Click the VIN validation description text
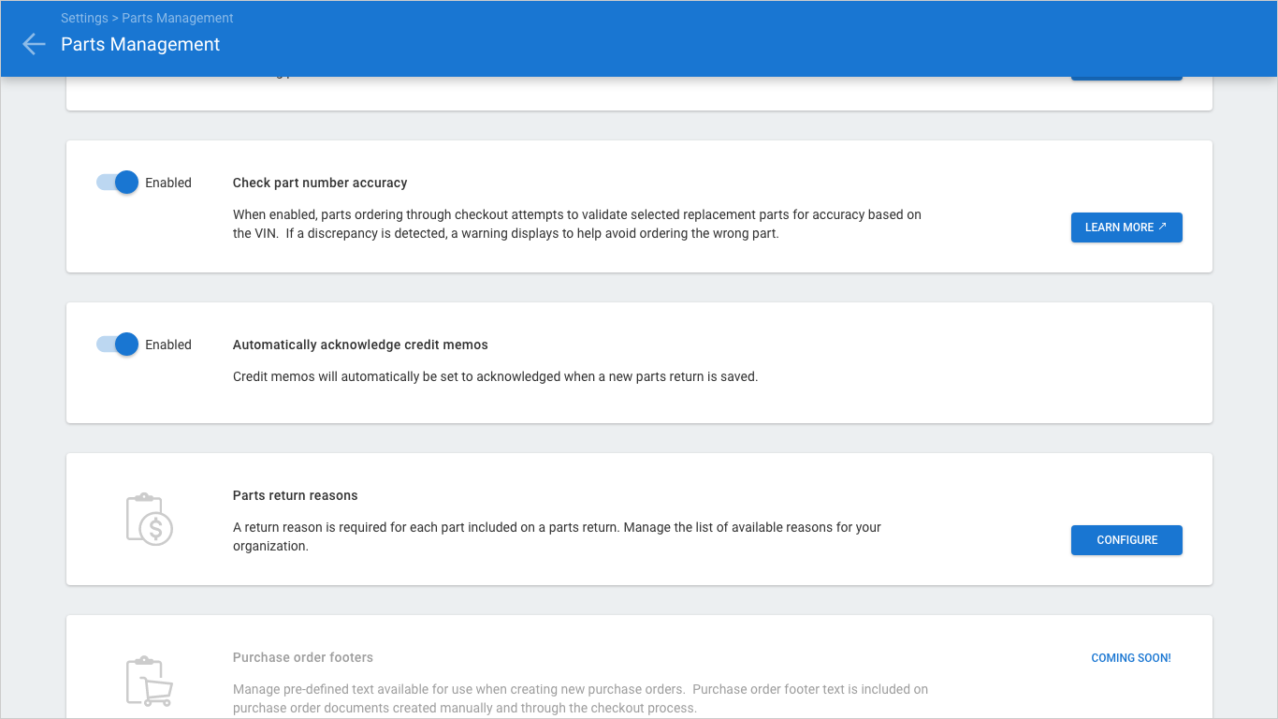Screen dimensions: 1278x719 pyautogui.click(x=576, y=225)
